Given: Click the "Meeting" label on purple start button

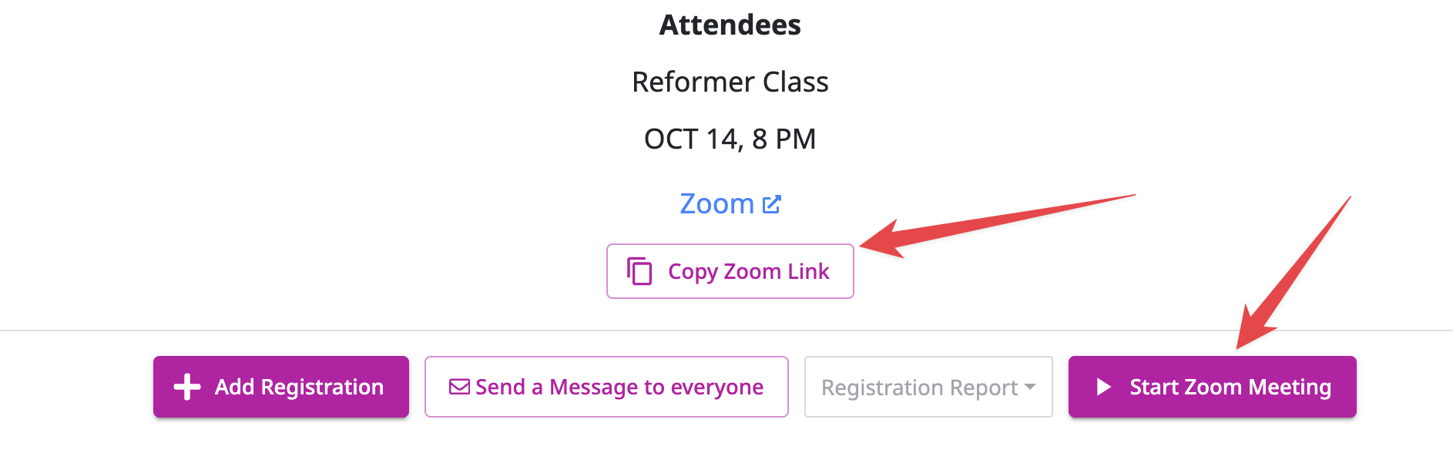Looking at the screenshot, I should click(x=1290, y=388).
